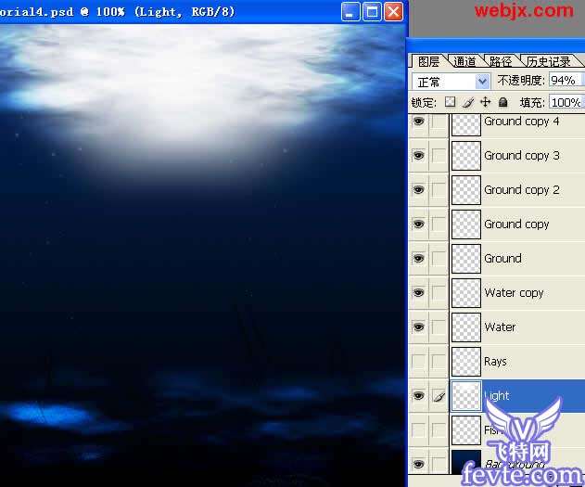This screenshot has width=585, height=487.
Task: Hide the Ground copy 4 layer
Action: tap(419, 122)
